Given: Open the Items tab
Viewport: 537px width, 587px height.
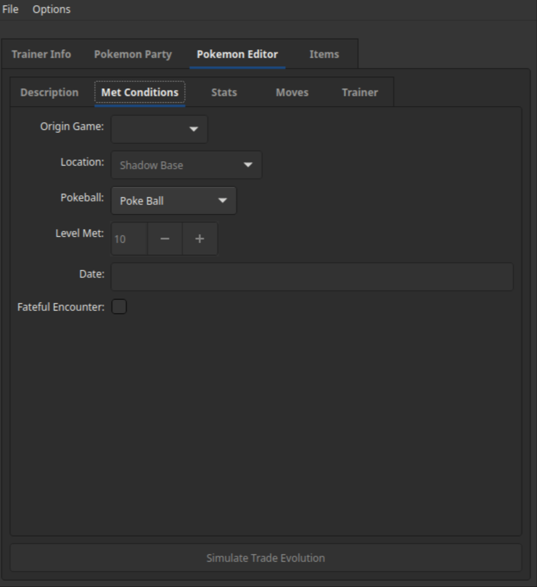Looking at the screenshot, I should (324, 54).
